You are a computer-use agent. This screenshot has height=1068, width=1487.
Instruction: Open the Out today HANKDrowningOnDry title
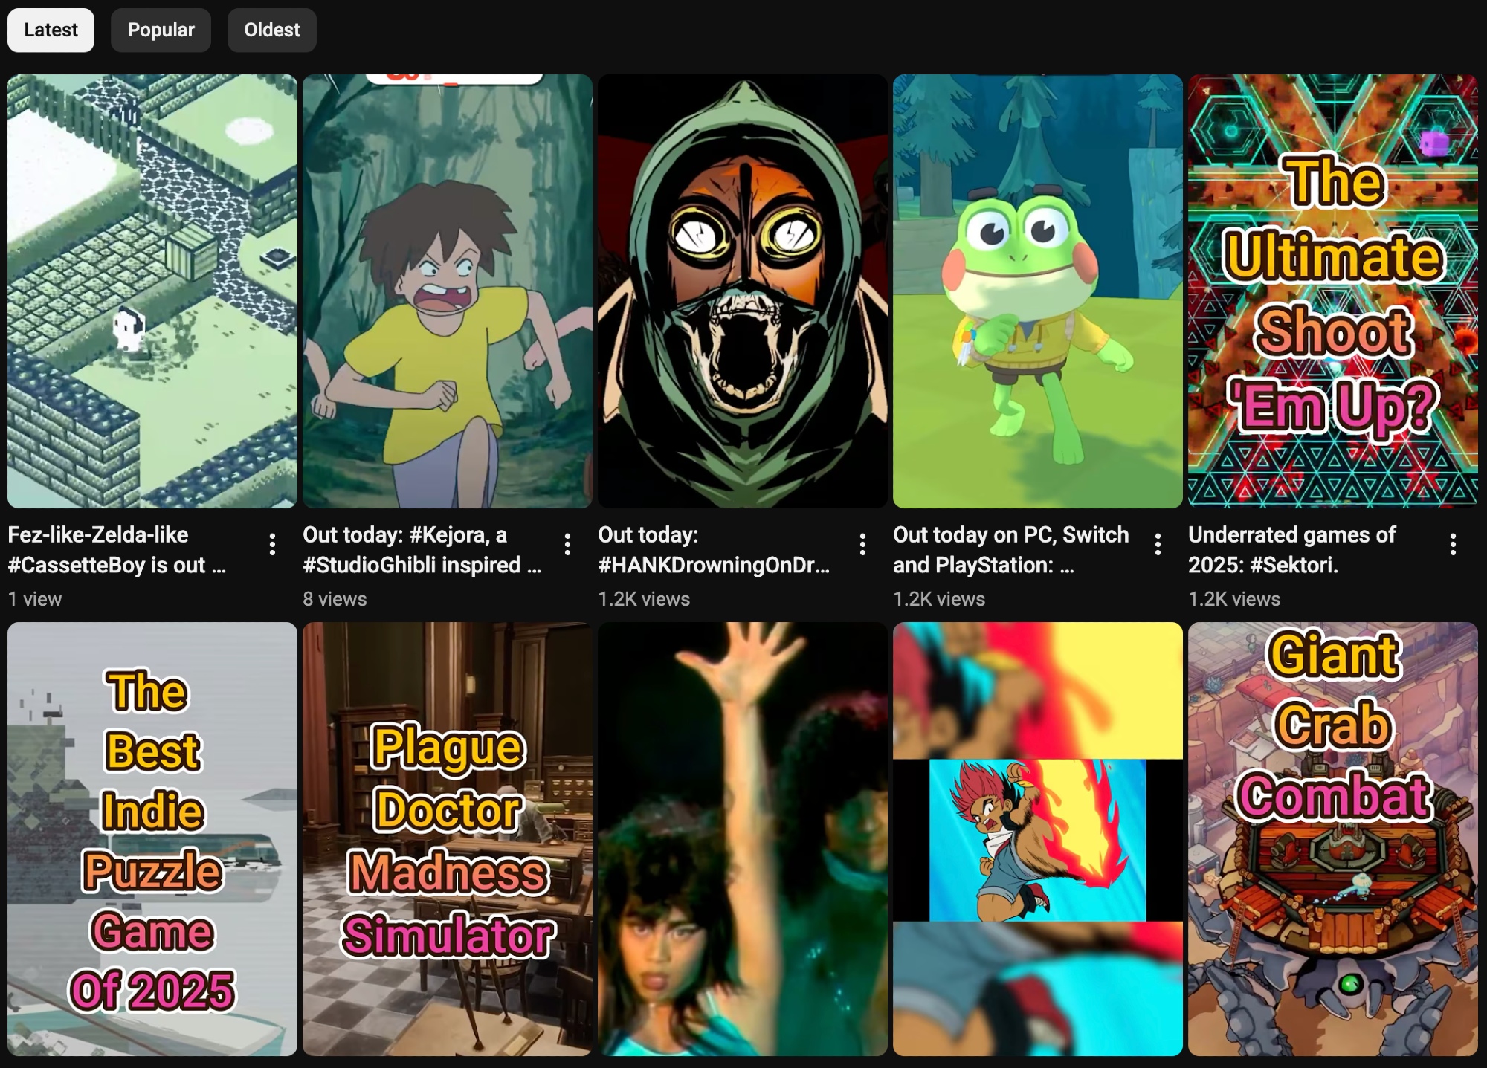712,550
